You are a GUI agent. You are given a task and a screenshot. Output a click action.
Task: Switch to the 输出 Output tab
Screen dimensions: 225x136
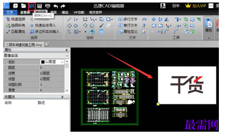point(65,12)
